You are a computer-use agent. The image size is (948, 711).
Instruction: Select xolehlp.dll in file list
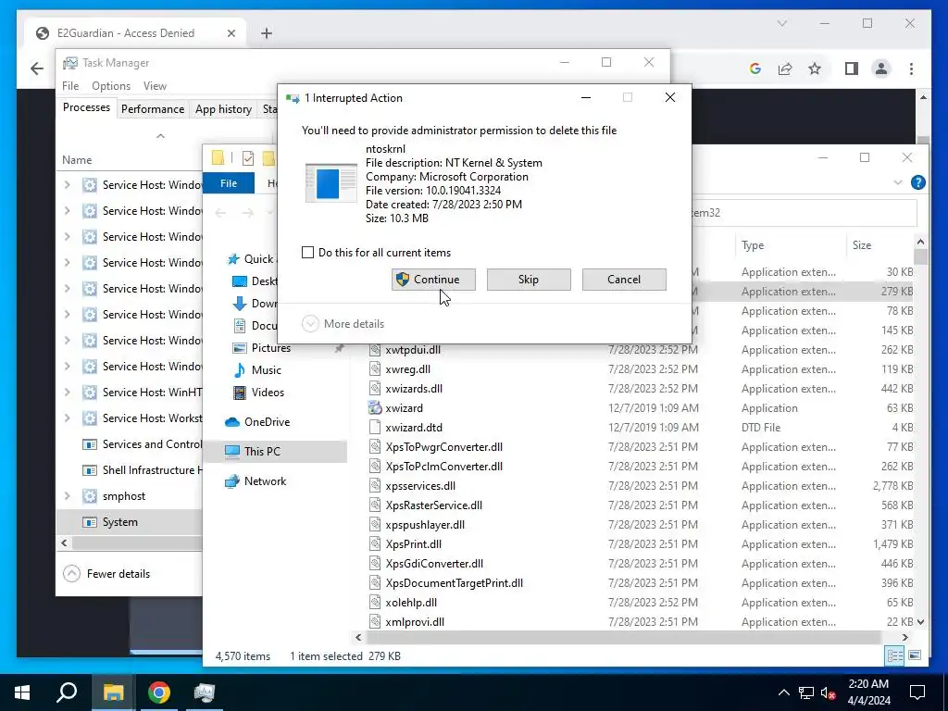click(x=411, y=602)
